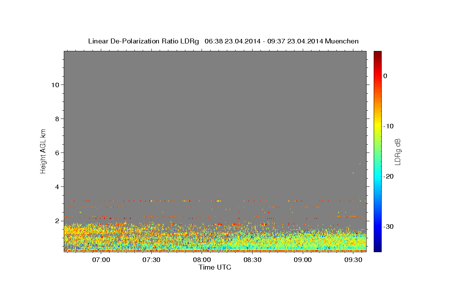The width and height of the screenshot is (453, 302).
Task: Click the "Height AGL km" axis label
Action: coord(43,151)
